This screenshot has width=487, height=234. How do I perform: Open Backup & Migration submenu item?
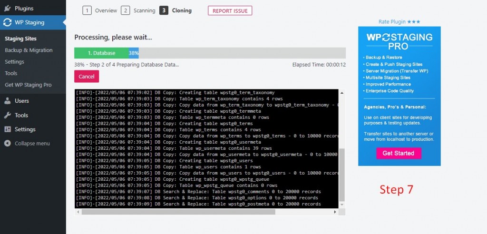pos(29,50)
